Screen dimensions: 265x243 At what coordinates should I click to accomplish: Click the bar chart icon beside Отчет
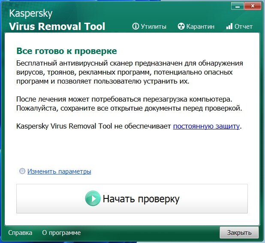pos(229,26)
